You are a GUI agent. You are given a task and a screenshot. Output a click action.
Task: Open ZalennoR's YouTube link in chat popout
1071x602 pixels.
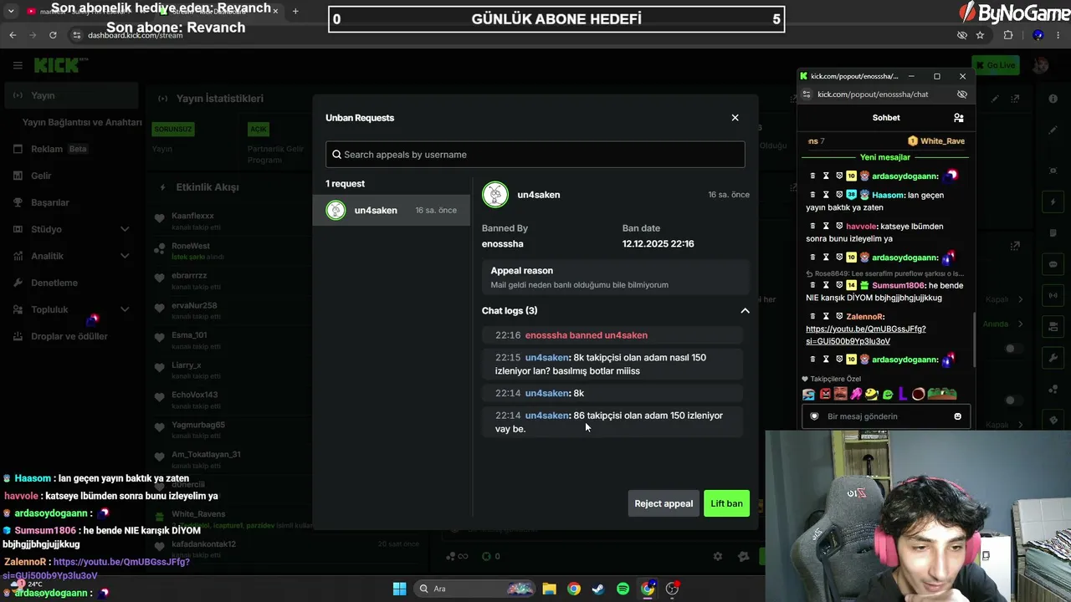tap(866, 335)
